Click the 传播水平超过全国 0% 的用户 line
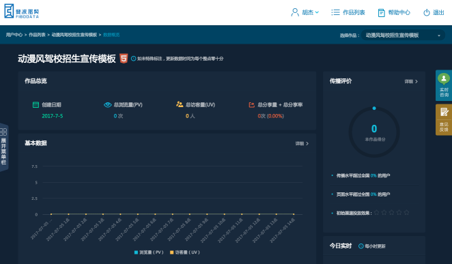 pyautogui.click(x=363, y=175)
